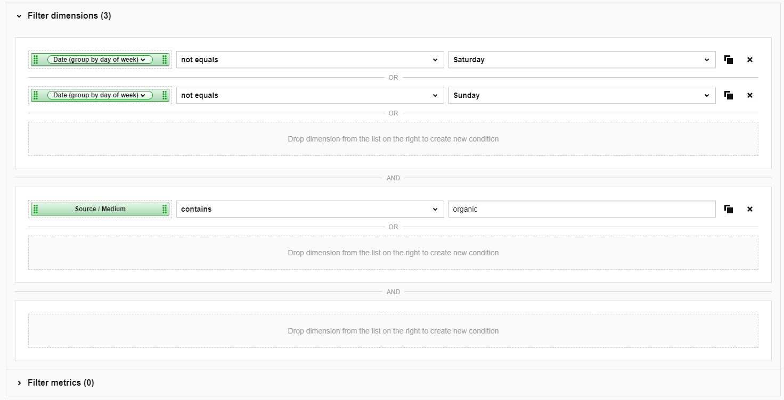Remove the Source / Medium condition
This screenshot has width=784, height=400.
[x=750, y=209]
